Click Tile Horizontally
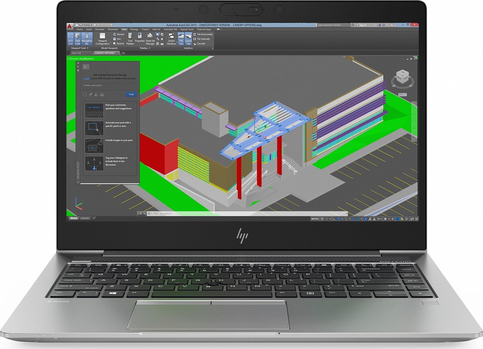 point(203,34)
